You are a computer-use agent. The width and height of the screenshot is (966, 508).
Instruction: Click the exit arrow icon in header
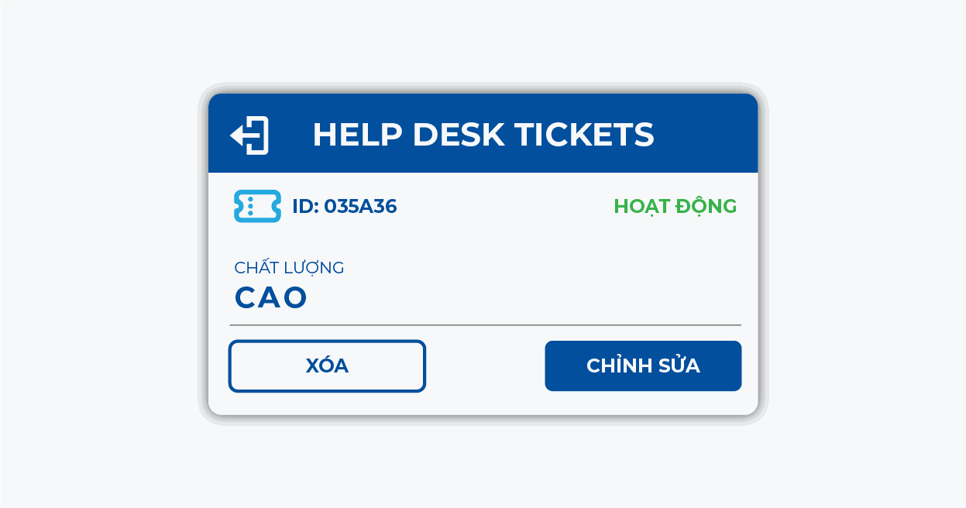point(249,136)
